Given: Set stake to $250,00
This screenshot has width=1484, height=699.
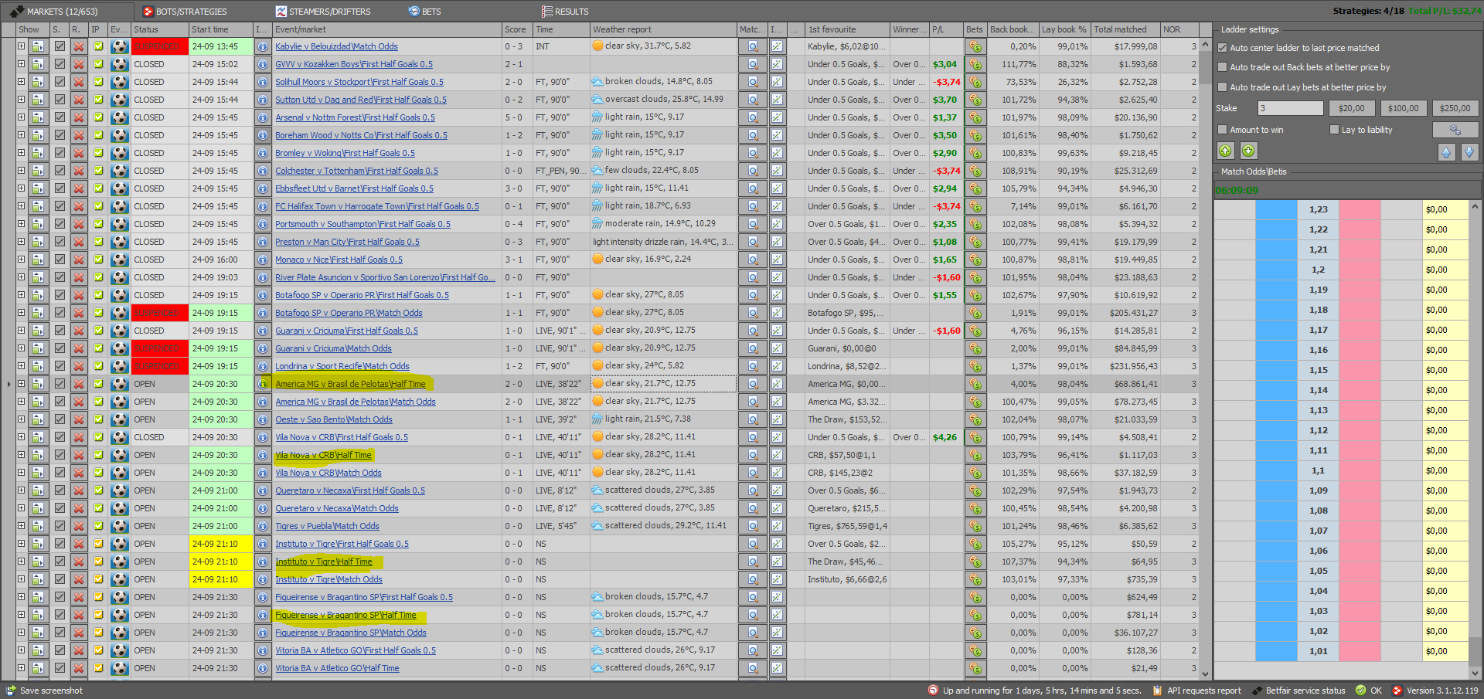Looking at the screenshot, I should click(1455, 108).
